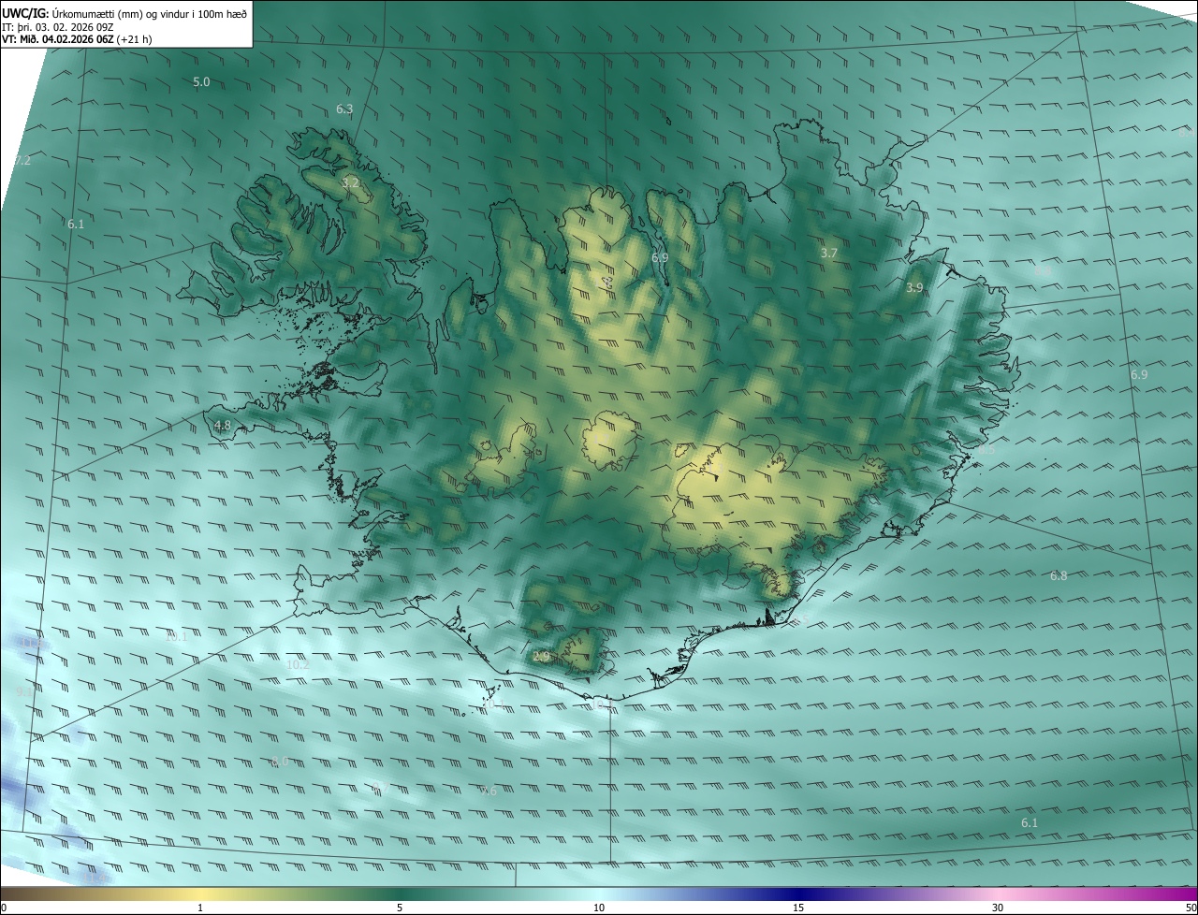Click the 0 tick on the color scale
This screenshot has height=915, width=1198.
click(x=4, y=908)
